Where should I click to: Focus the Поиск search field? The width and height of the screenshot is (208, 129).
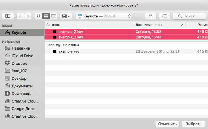tap(189, 16)
